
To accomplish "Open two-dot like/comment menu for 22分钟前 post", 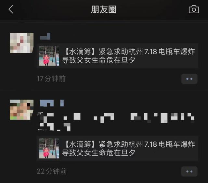I will (x=189, y=171).
